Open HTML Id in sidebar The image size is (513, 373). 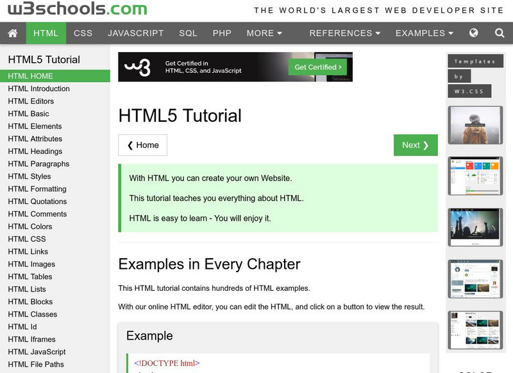(55, 327)
